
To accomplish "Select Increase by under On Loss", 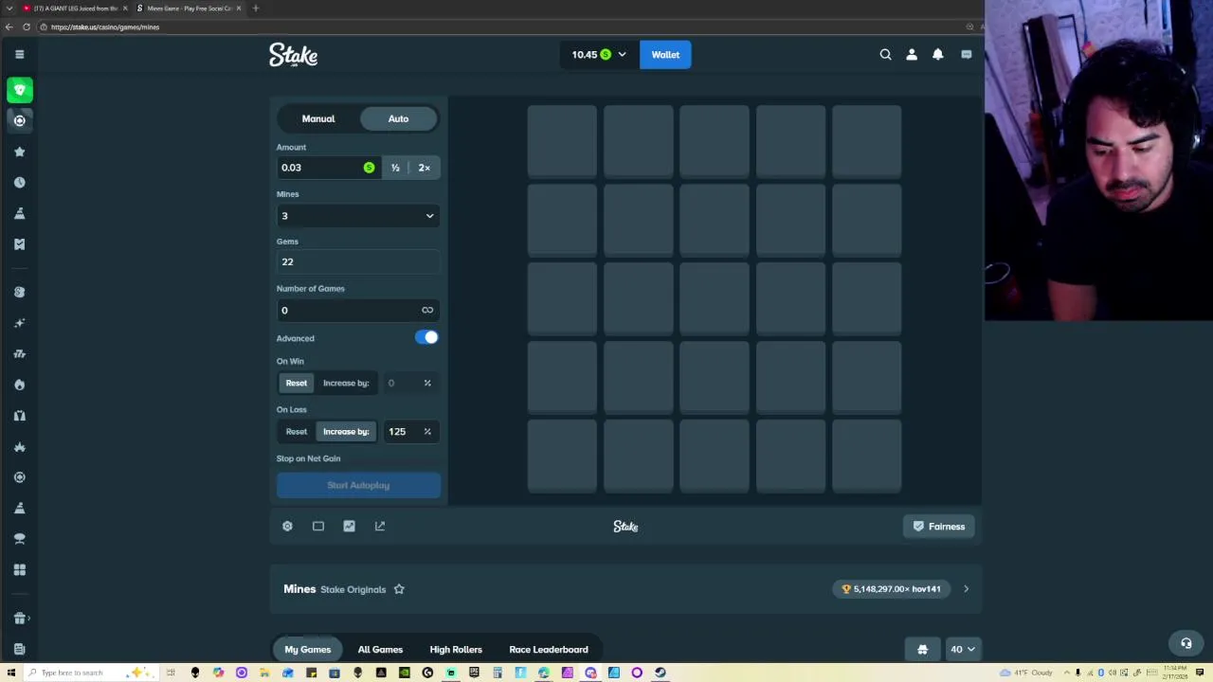I will click(346, 431).
